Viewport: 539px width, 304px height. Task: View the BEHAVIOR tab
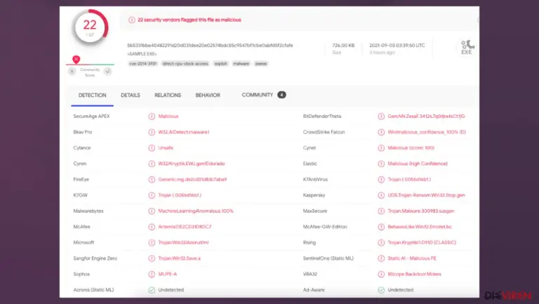(x=208, y=95)
